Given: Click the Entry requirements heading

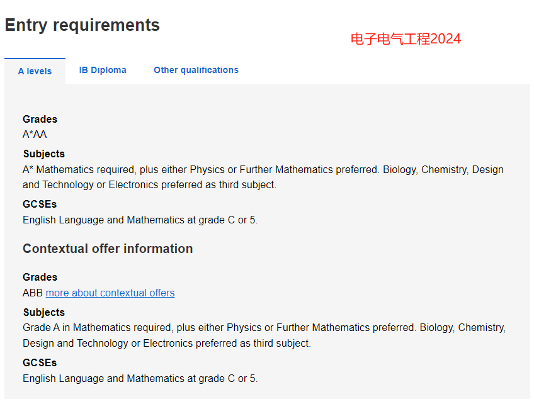Looking at the screenshot, I should point(82,25).
